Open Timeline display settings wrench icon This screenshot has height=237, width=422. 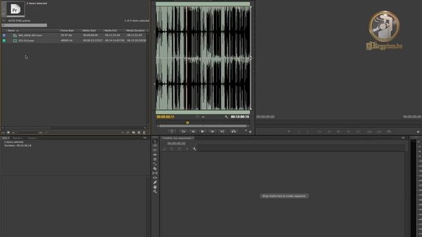[195, 149]
